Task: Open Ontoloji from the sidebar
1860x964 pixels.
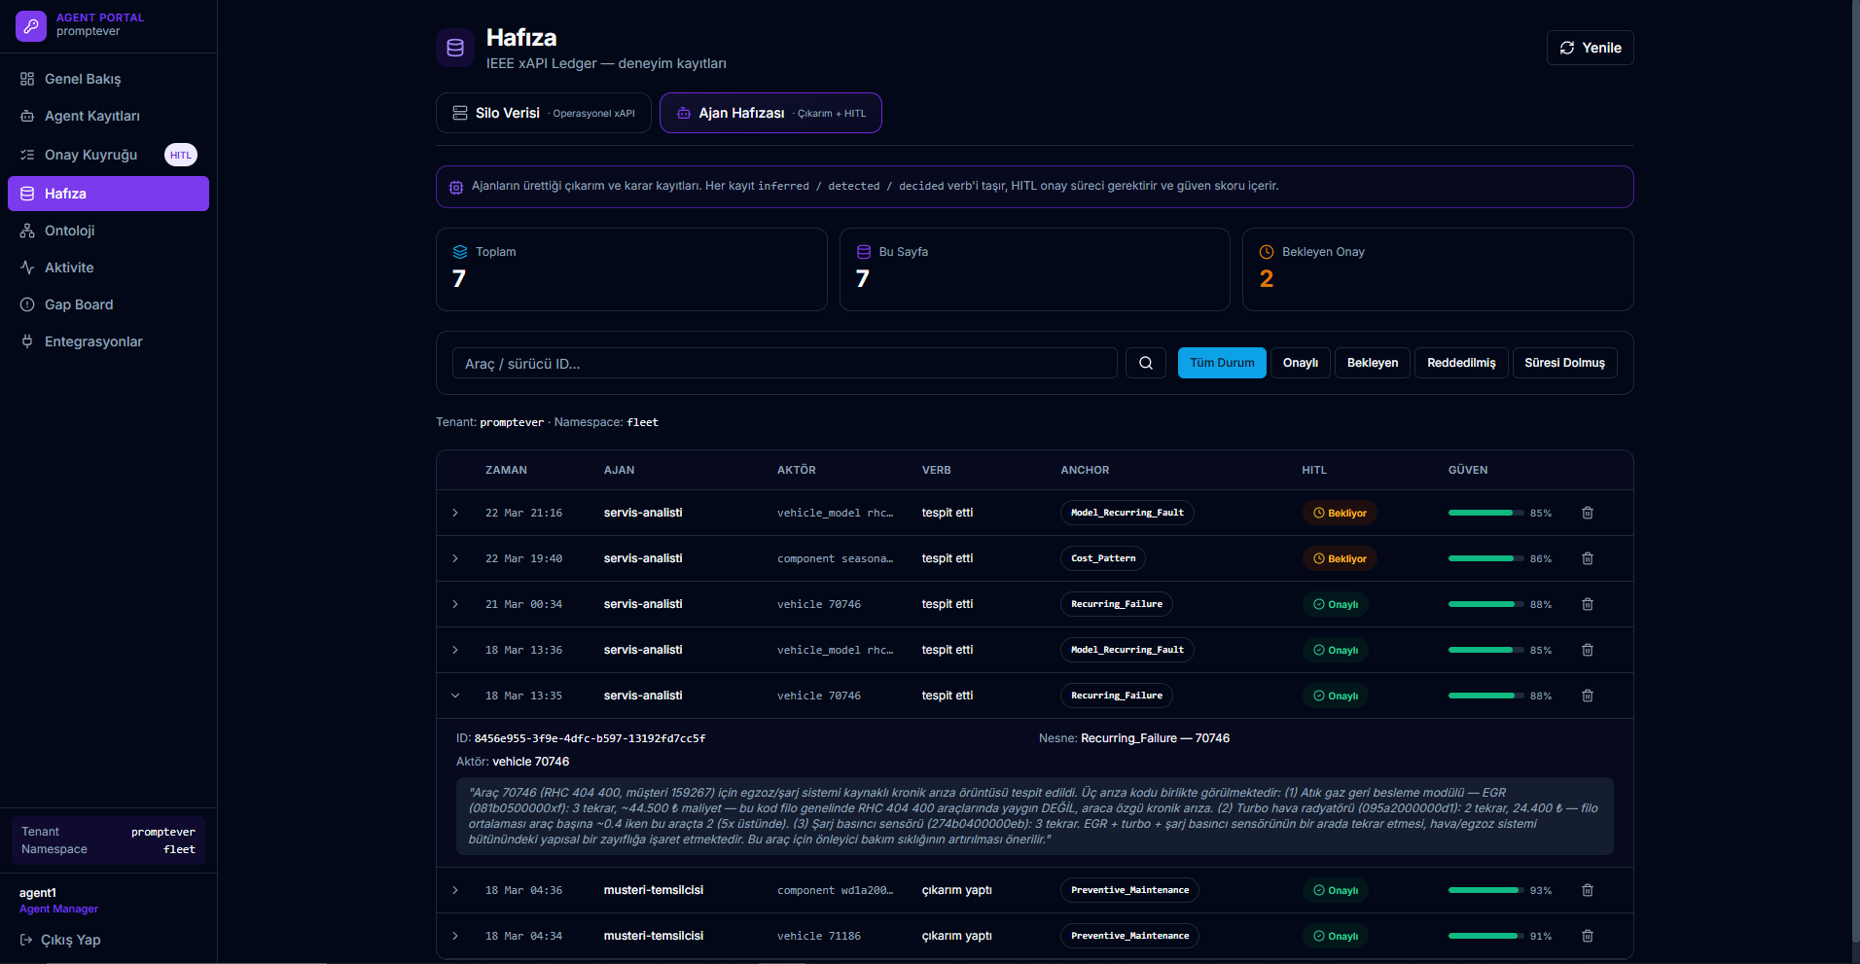Action: tap(69, 231)
